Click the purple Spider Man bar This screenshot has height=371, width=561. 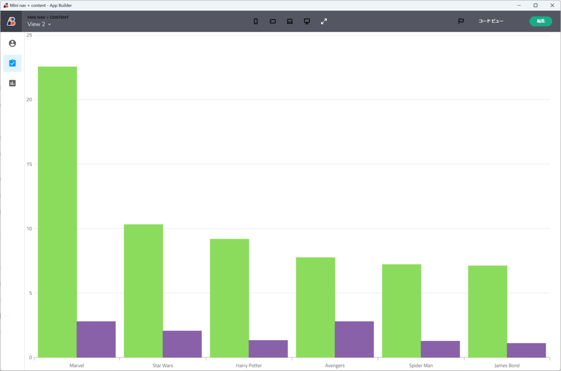[440, 349]
